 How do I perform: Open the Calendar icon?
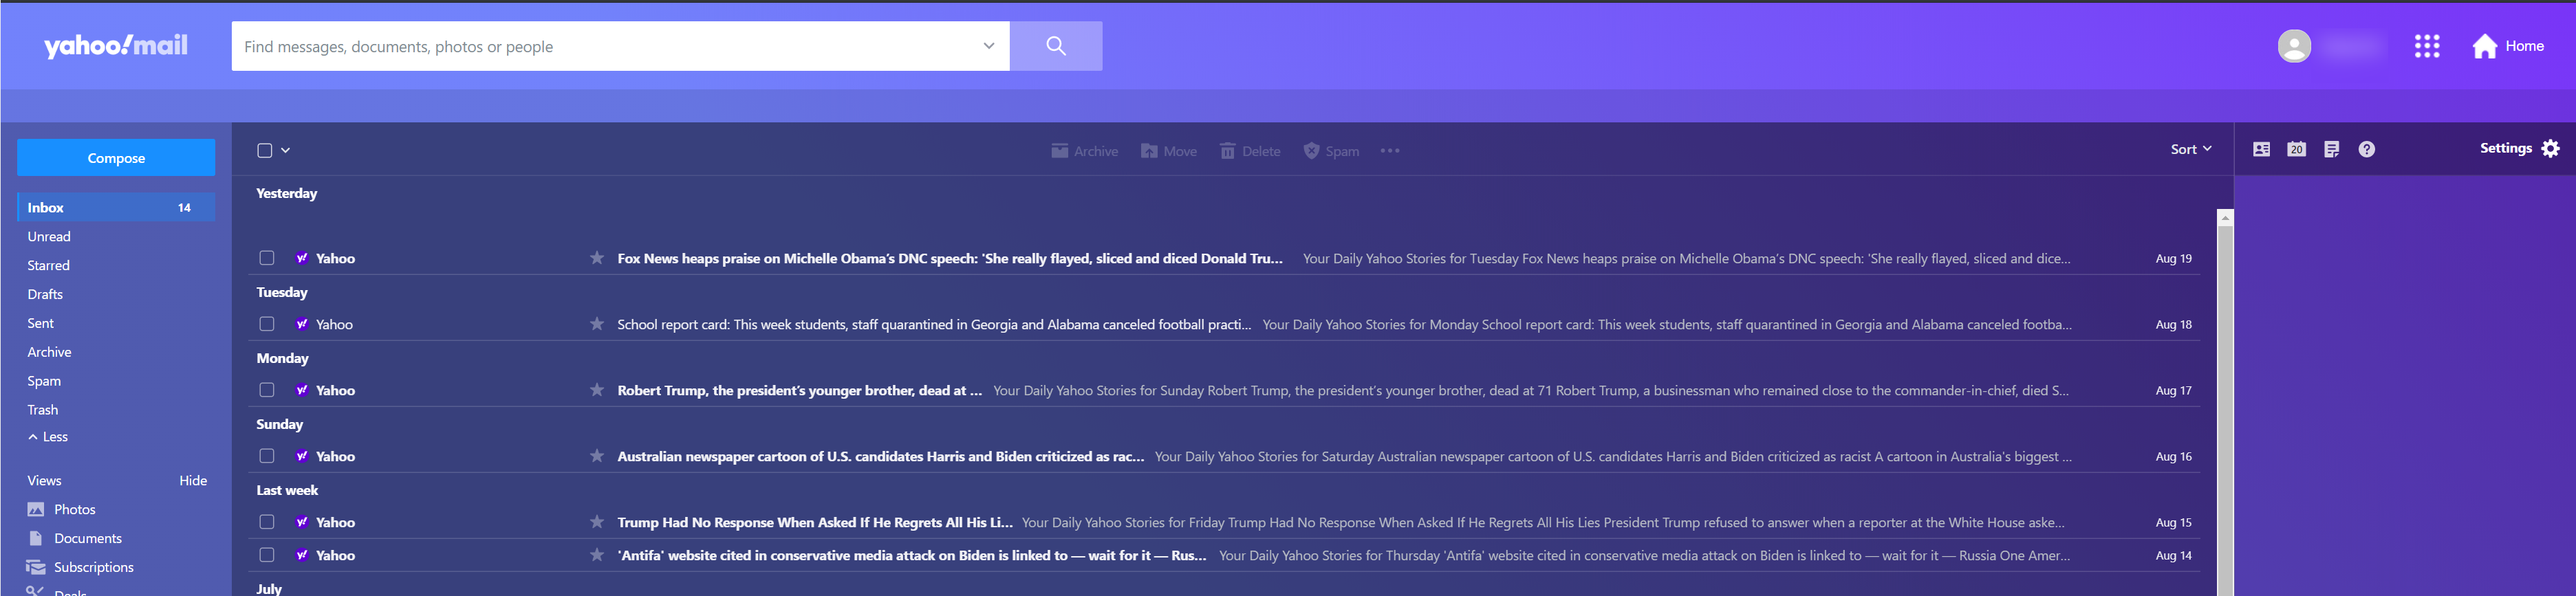point(2296,149)
